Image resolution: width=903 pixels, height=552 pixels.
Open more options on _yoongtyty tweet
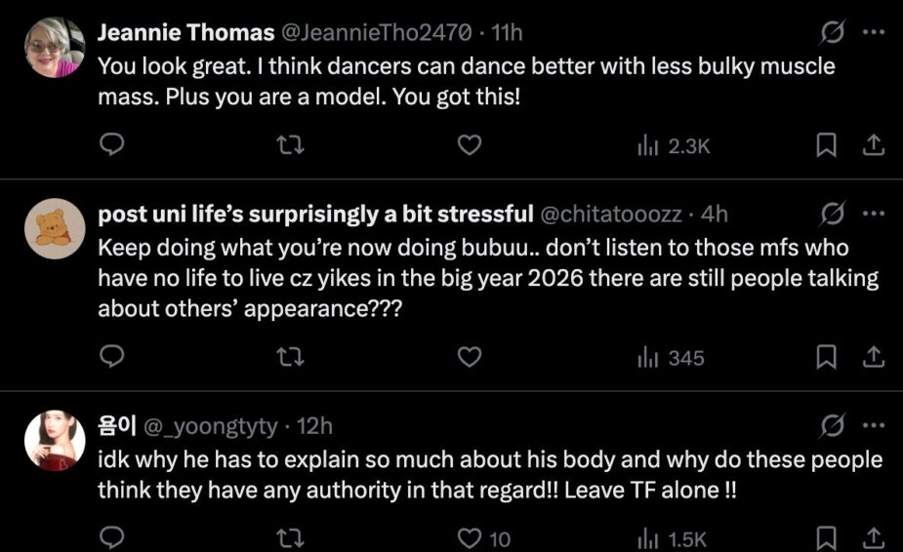click(x=874, y=425)
